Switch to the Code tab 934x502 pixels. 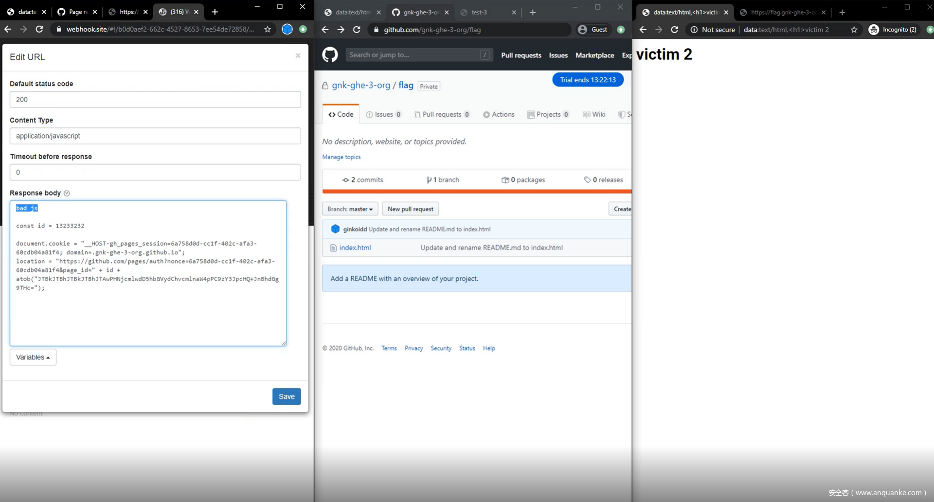pos(341,114)
